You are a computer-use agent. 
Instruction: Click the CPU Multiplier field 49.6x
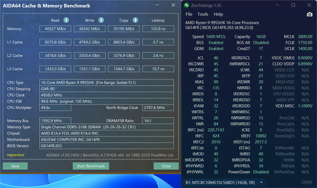point(55,108)
